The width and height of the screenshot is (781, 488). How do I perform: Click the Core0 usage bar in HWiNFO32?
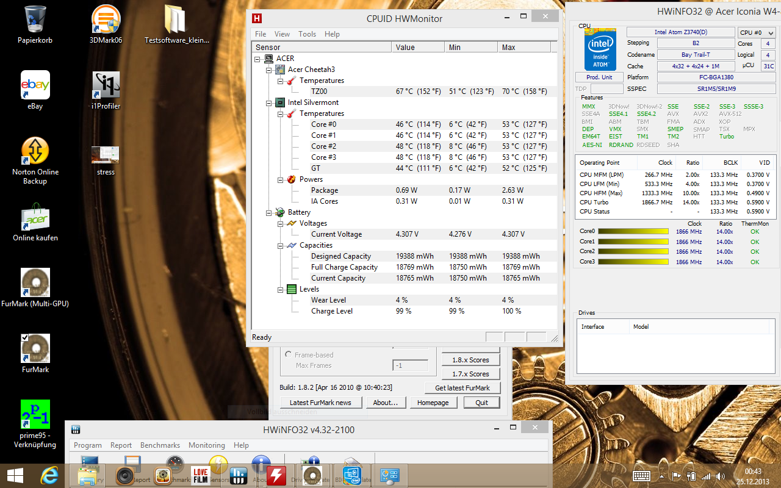point(632,231)
